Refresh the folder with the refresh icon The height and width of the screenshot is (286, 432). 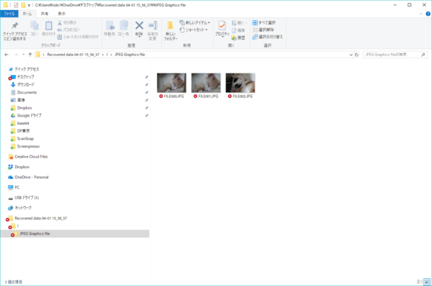click(x=356, y=55)
